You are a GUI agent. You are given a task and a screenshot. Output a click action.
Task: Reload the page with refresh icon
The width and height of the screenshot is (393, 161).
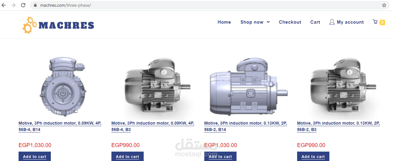[x=23, y=5]
